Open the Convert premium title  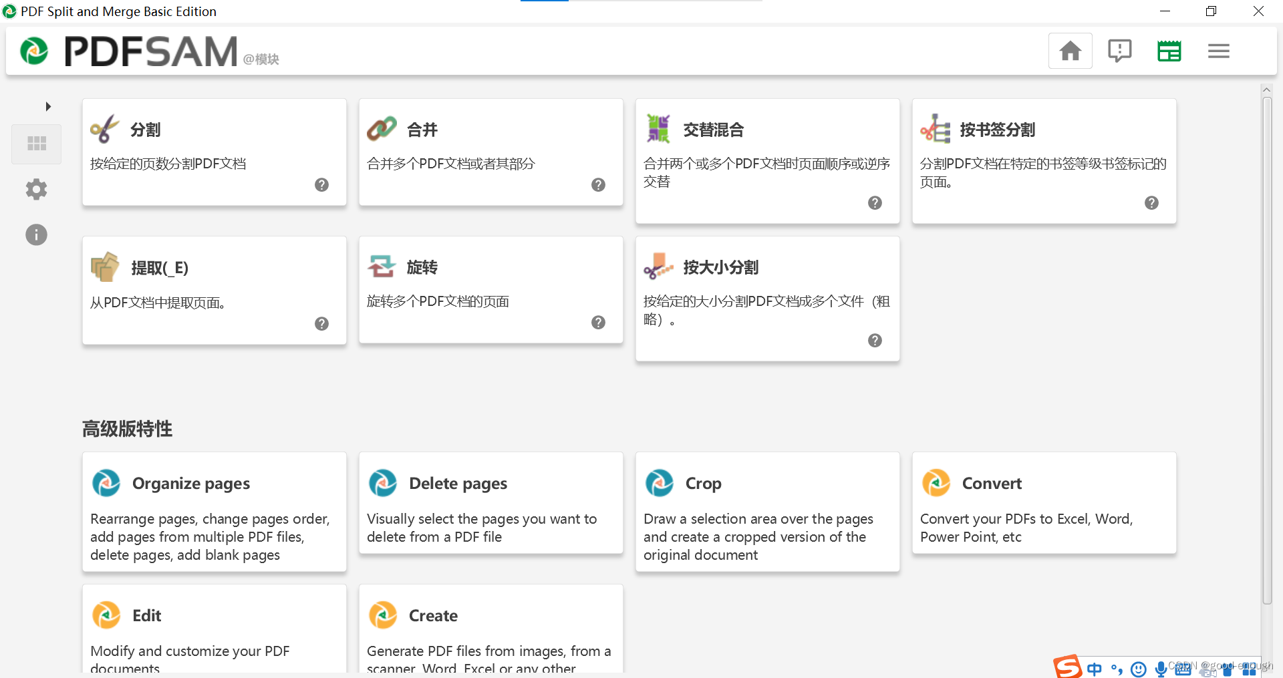point(992,484)
